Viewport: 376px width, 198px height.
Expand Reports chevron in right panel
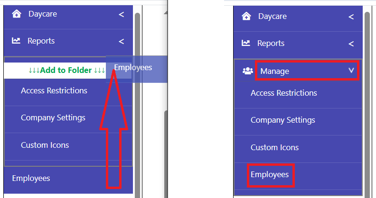pyautogui.click(x=351, y=44)
